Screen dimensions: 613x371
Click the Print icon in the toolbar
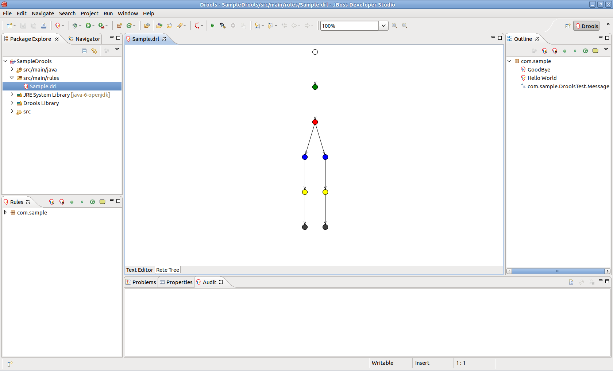click(43, 26)
